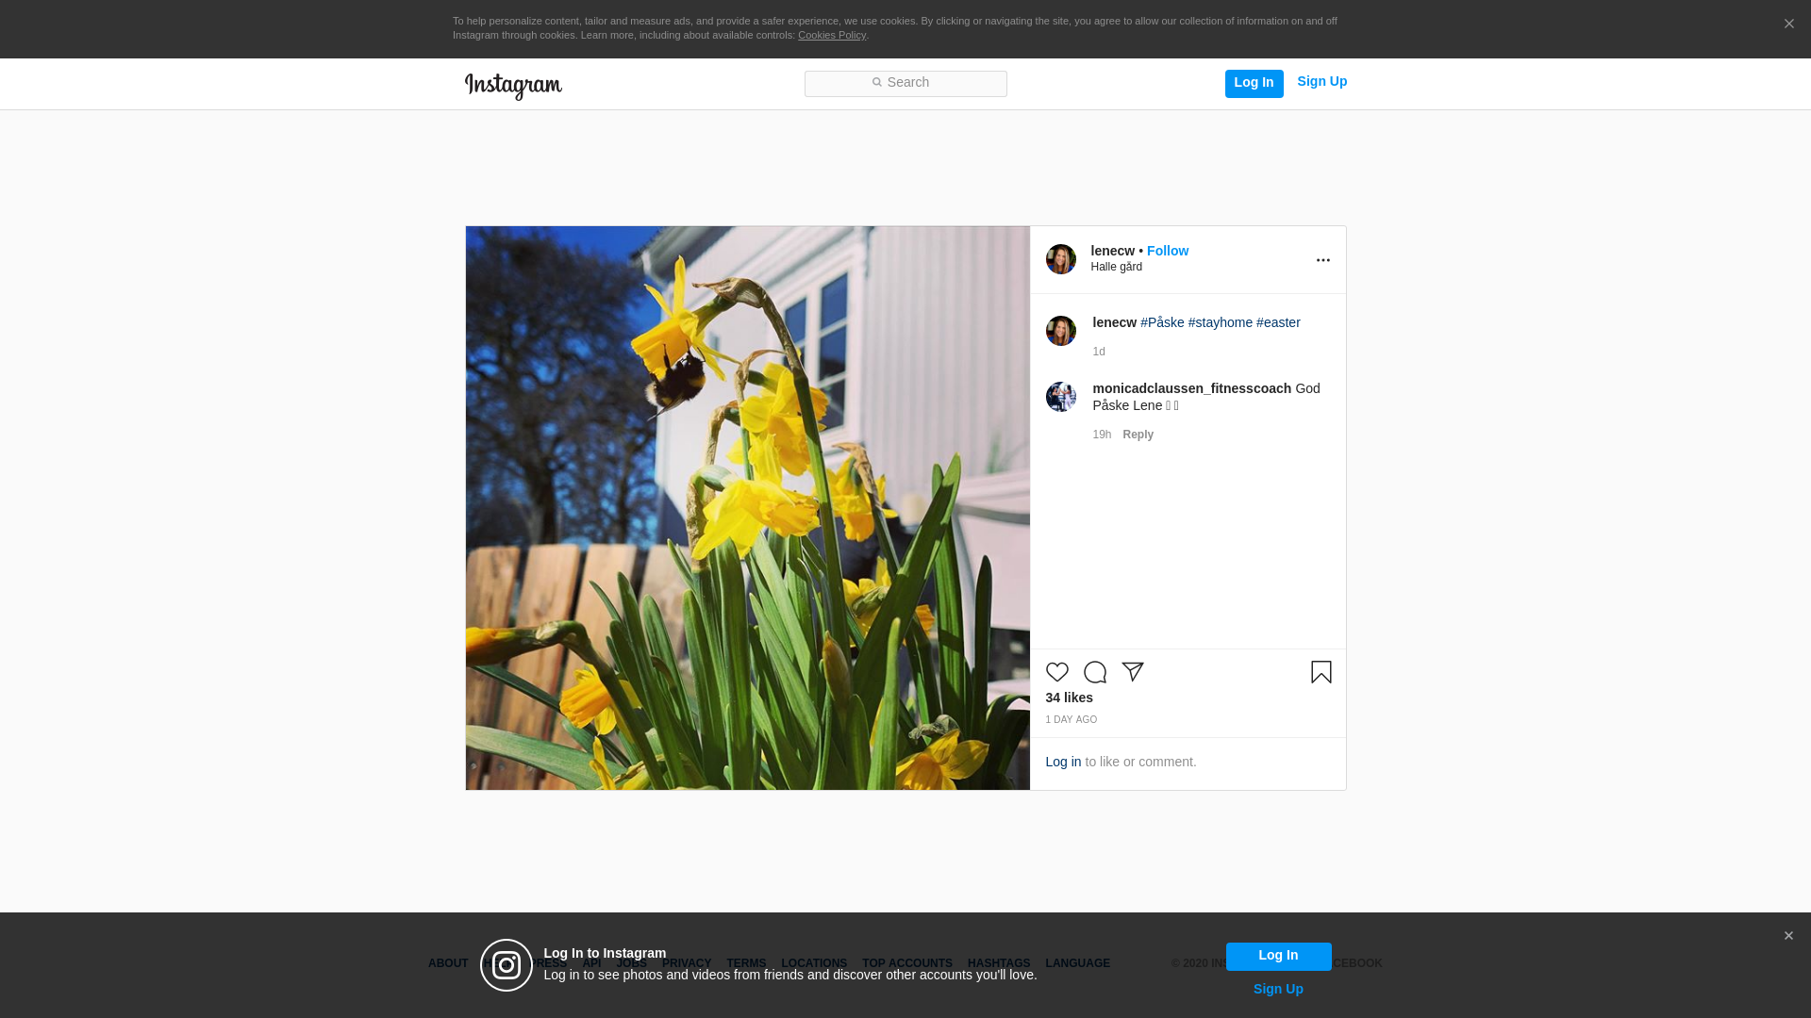
Task: Open the three-dot more options menu
Action: (x=1322, y=260)
